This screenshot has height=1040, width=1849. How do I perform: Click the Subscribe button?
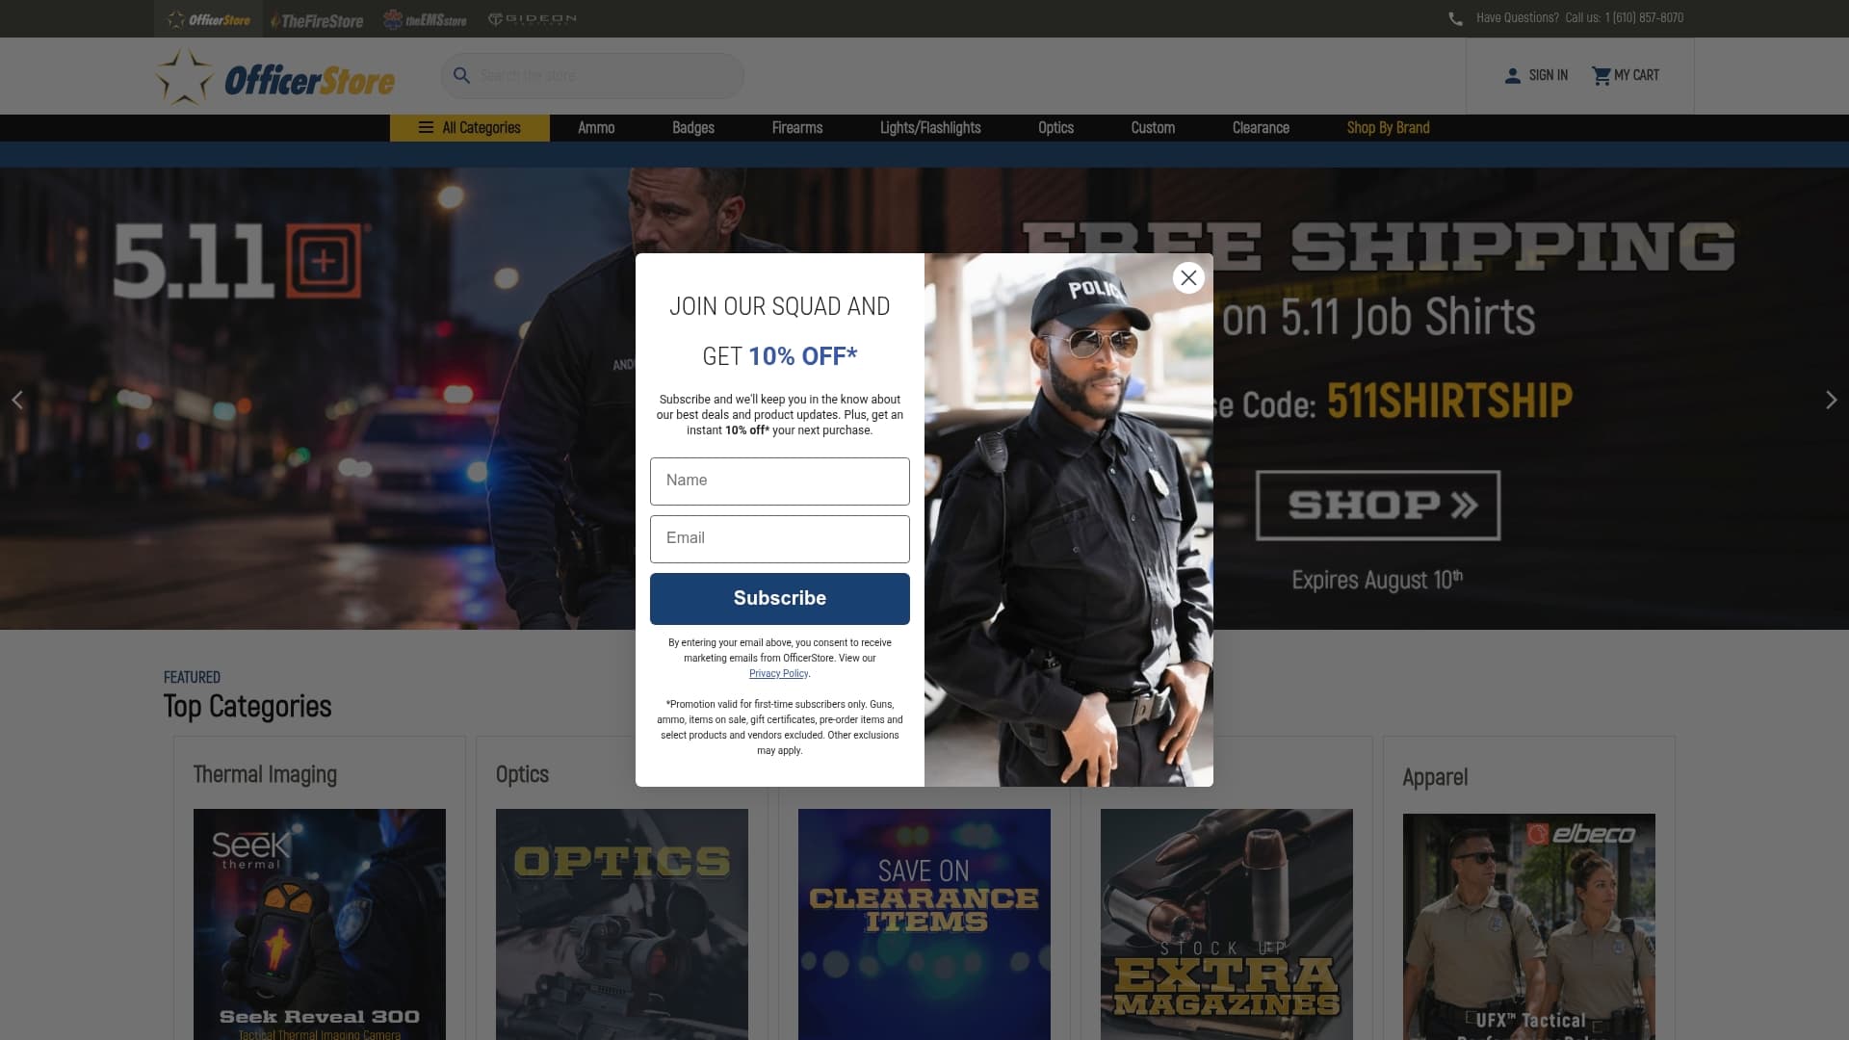click(x=780, y=599)
